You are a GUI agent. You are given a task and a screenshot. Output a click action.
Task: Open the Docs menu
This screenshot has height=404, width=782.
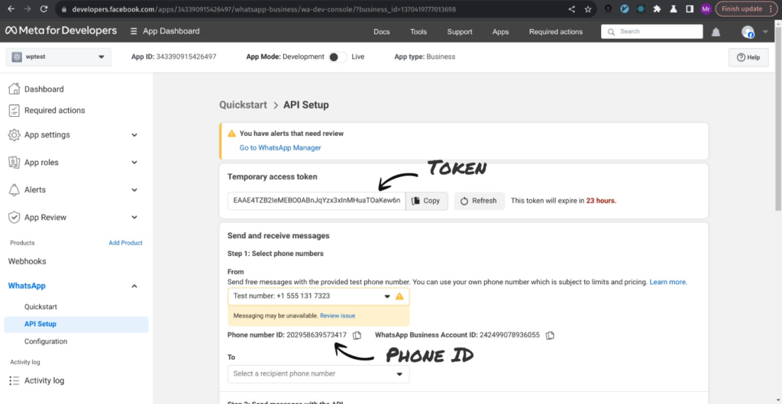point(382,32)
